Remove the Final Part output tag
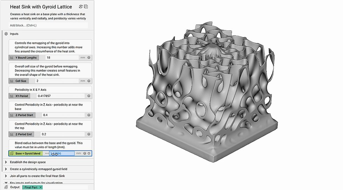 click(x=41, y=187)
